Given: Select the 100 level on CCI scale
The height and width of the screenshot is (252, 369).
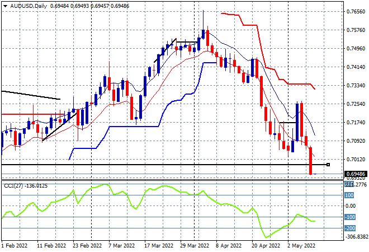Looking at the screenshot, I should (350, 195).
